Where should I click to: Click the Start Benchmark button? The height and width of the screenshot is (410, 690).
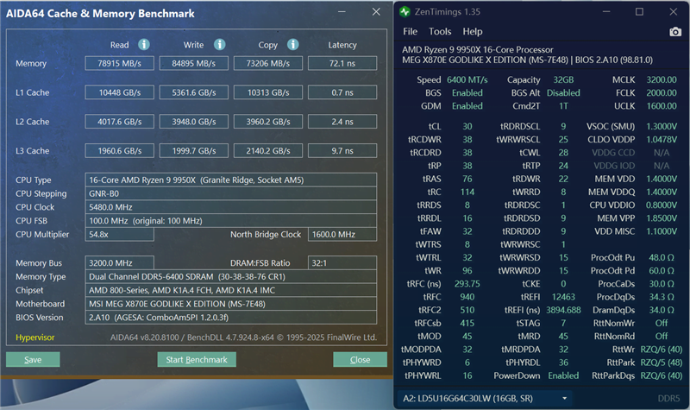click(197, 359)
